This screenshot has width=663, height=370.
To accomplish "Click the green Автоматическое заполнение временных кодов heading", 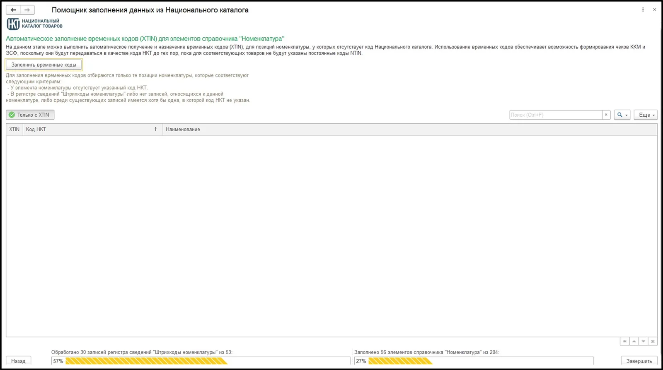I will [145, 38].
